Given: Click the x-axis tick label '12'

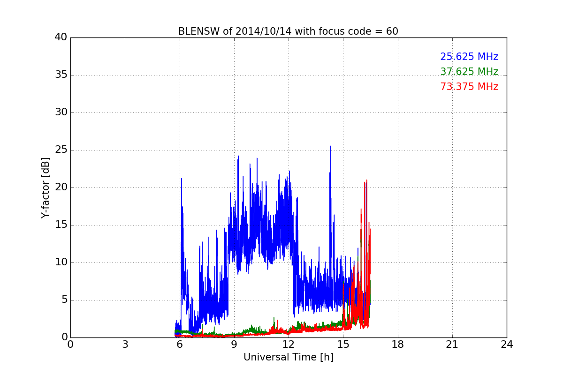Looking at the screenshot, I should (289, 345).
